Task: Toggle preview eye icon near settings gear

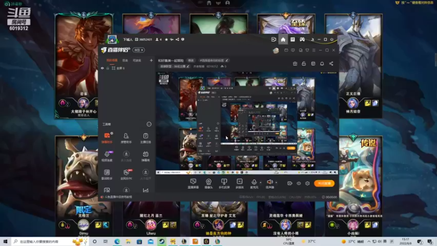Action: [x=298, y=183]
